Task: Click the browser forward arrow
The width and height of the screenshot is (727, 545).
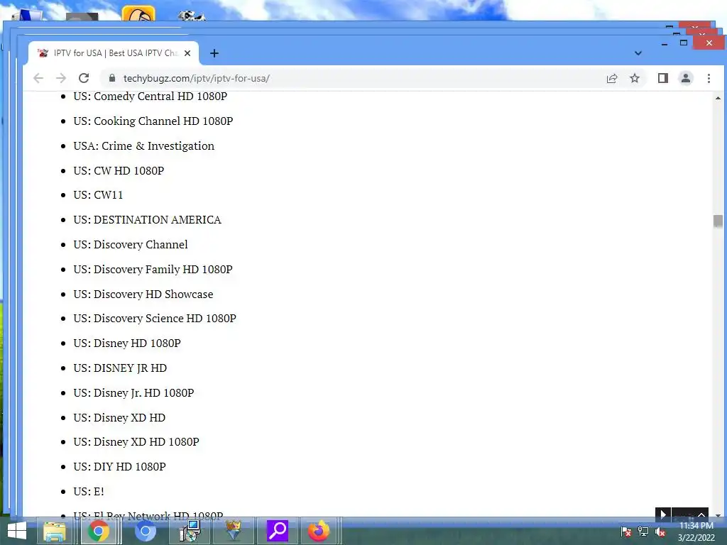Action: click(61, 78)
